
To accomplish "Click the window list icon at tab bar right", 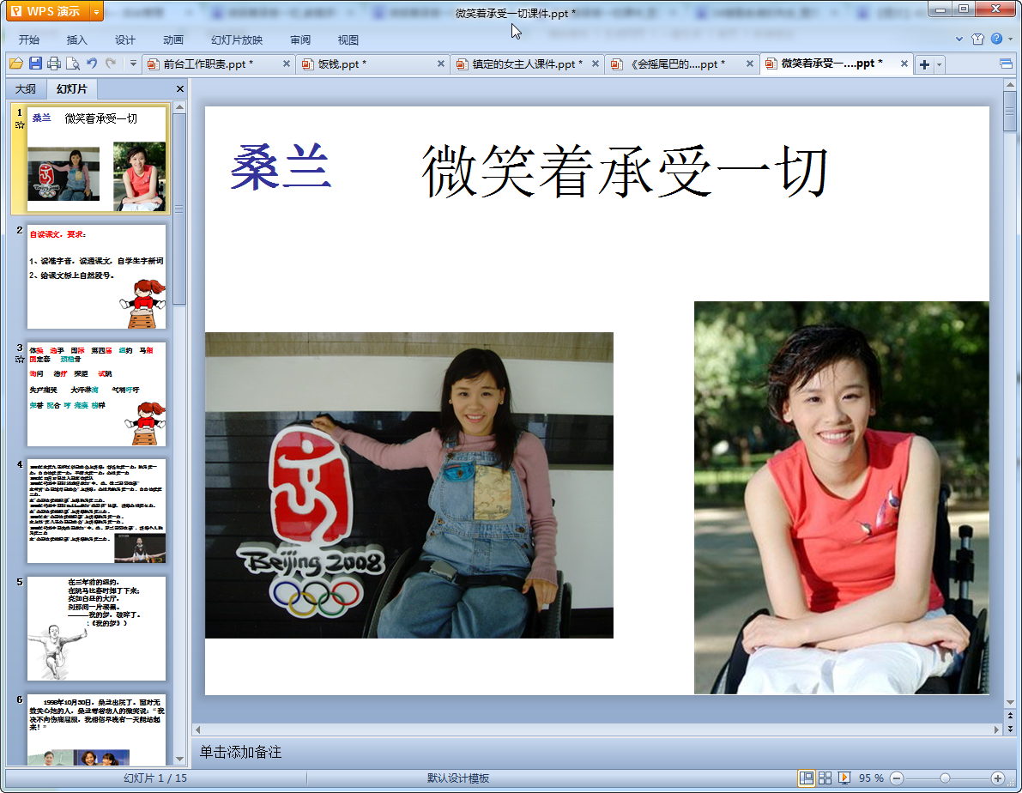I will pos(1006,64).
